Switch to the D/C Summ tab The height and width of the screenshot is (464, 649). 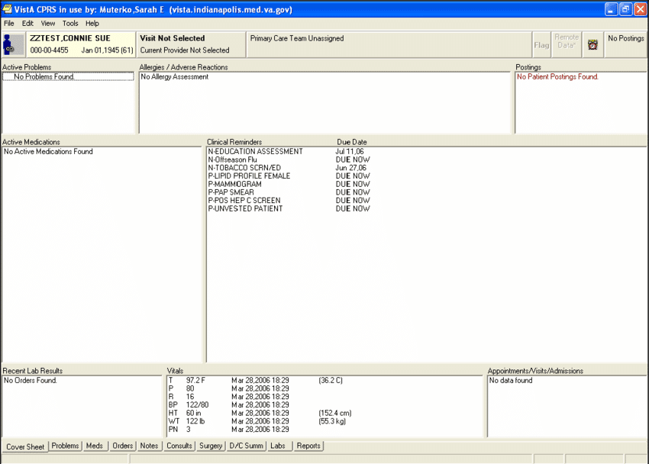tap(247, 446)
